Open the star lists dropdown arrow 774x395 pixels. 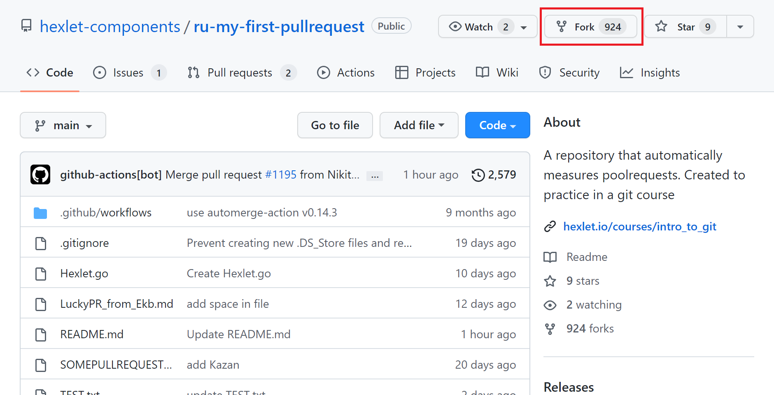740,27
